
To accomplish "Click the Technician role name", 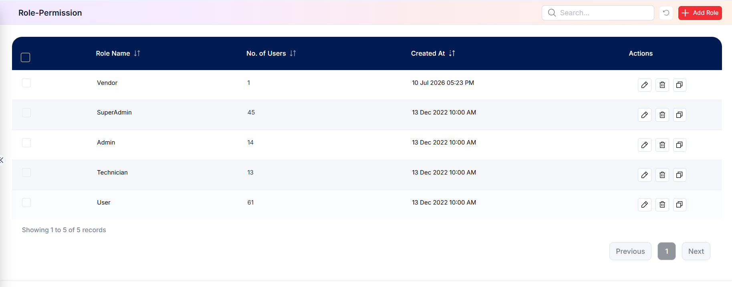I will (112, 173).
